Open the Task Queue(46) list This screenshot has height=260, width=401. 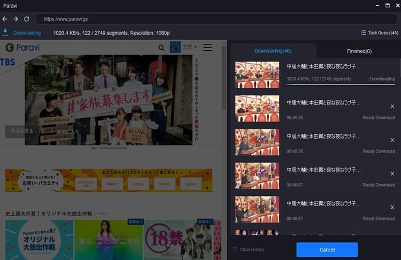[380, 33]
